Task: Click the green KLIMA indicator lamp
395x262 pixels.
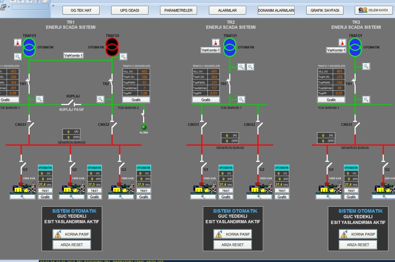Action: point(144,127)
